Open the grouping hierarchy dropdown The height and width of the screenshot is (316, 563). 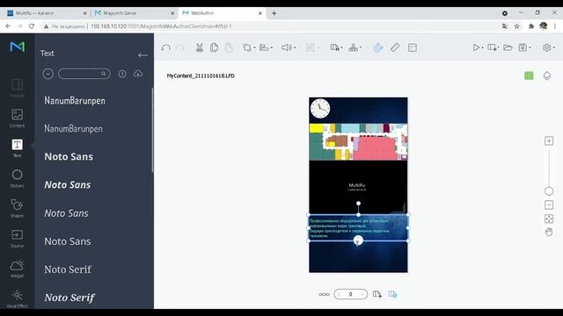coord(355,47)
